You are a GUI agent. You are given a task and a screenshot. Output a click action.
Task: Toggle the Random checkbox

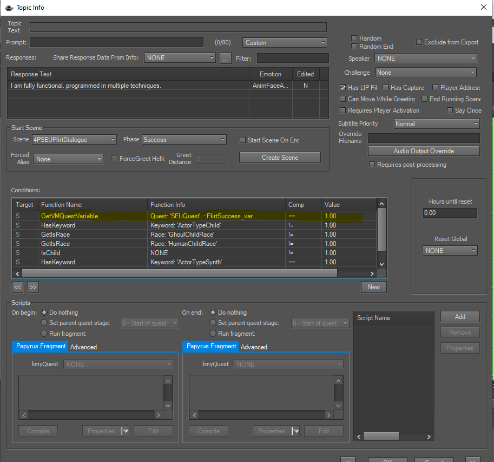pyautogui.click(x=354, y=38)
